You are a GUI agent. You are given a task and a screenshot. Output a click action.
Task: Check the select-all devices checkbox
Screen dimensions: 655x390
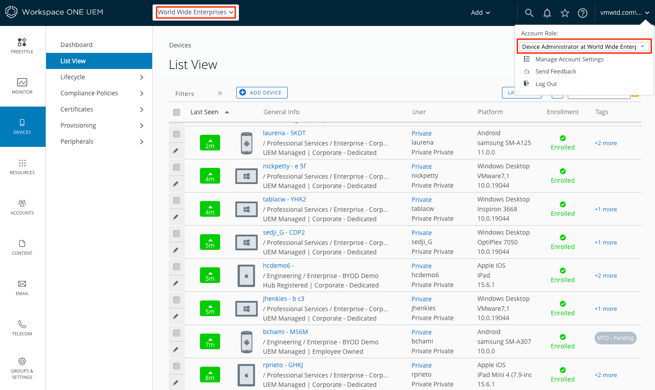(177, 112)
